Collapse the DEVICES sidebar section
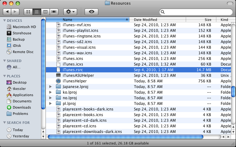 4,21
